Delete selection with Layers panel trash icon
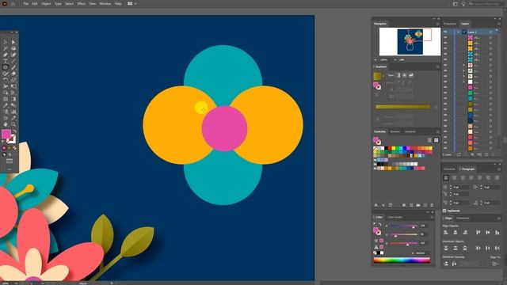Viewport: 507px width, 285px height. point(494,155)
